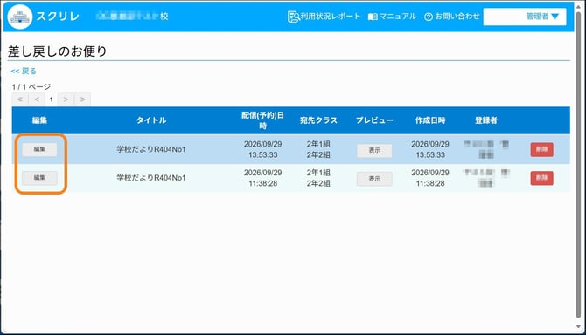Select title of the second row 学校だよりR404No1
586x335 pixels.
tap(151, 178)
